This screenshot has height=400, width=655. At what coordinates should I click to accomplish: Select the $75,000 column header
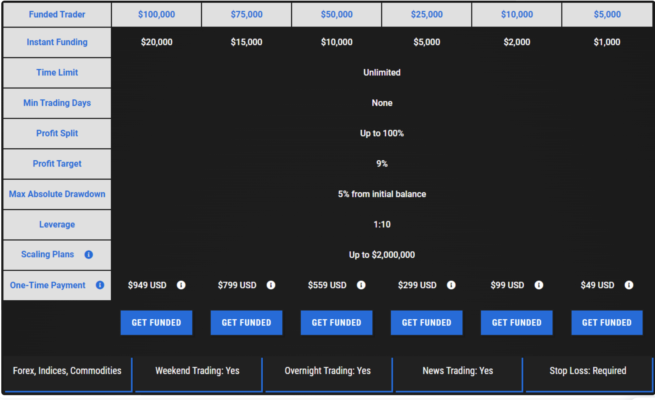[x=247, y=15]
